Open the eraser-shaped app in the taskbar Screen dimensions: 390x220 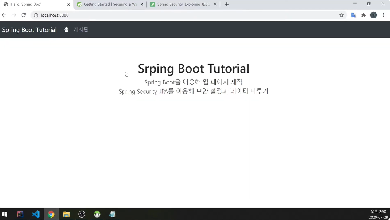click(x=112, y=214)
